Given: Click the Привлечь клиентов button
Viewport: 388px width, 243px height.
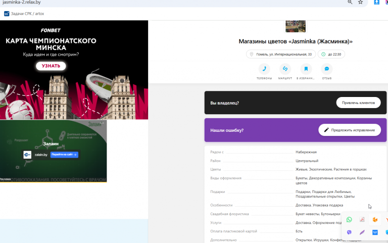Looking at the screenshot, I should tap(358, 103).
